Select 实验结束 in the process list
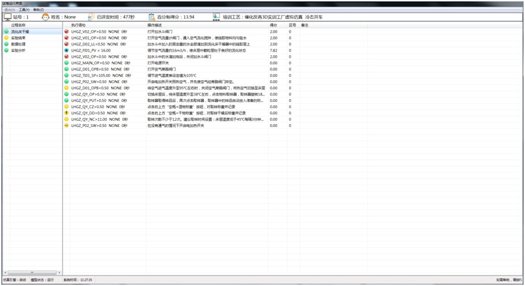 (x=18, y=38)
